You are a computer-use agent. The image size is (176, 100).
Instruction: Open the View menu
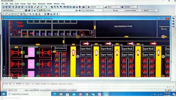pos(12,4)
